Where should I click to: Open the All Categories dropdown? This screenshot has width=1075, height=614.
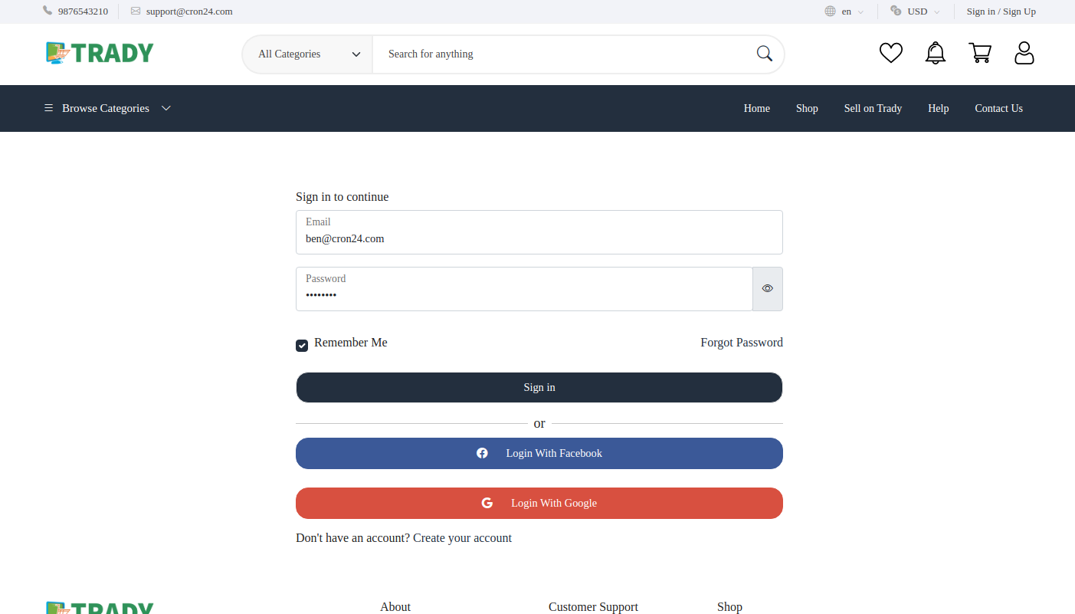pos(306,54)
